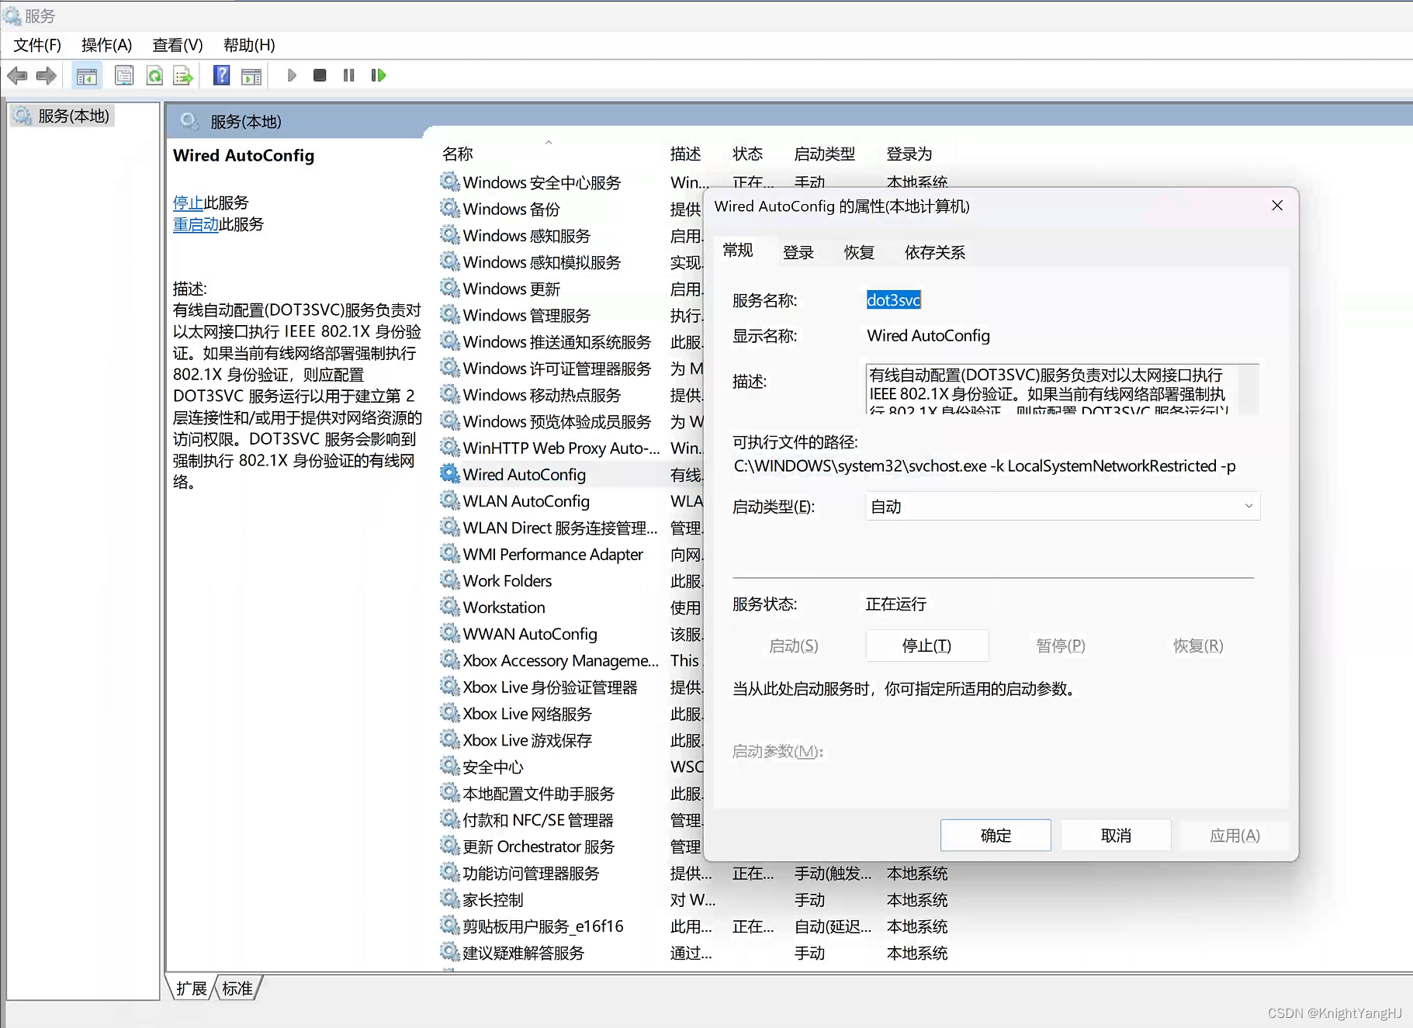Image resolution: width=1413 pixels, height=1028 pixels.
Task: Click the Stop Service square icon
Action: (320, 75)
